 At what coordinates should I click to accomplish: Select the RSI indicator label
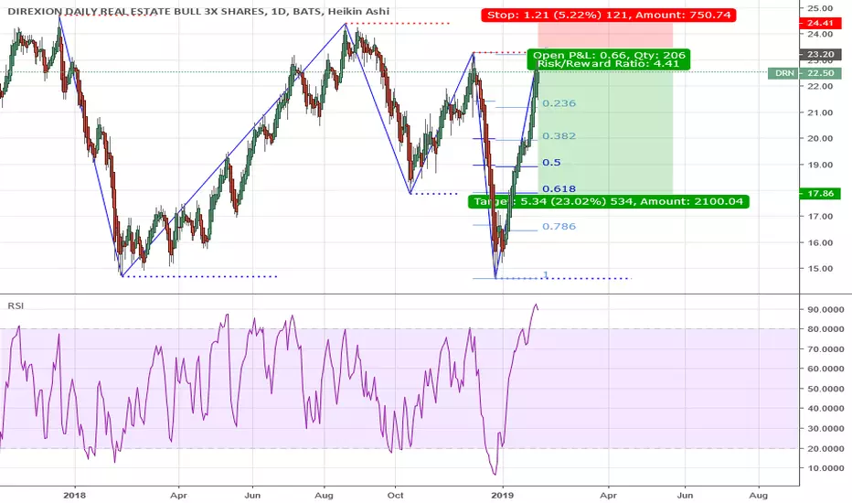[x=16, y=305]
